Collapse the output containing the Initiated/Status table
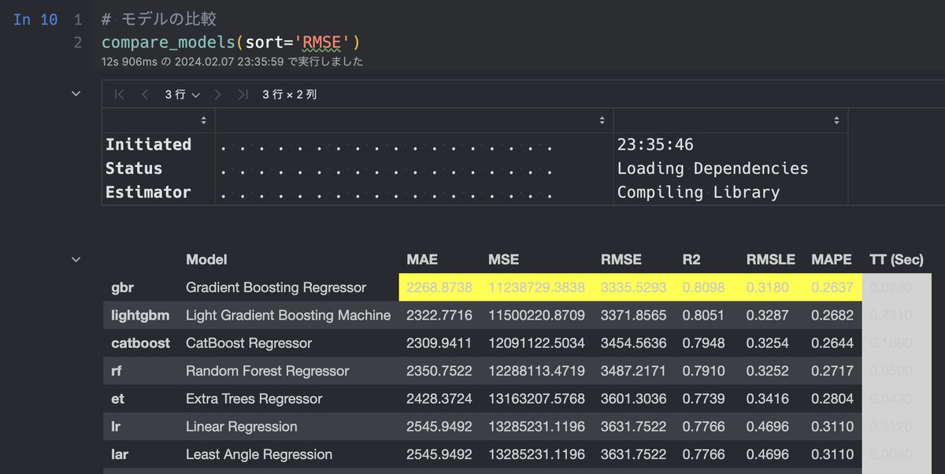 (x=76, y=94)
